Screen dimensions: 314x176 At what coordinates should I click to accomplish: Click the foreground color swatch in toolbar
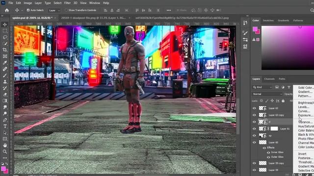[x=3, y=169]
